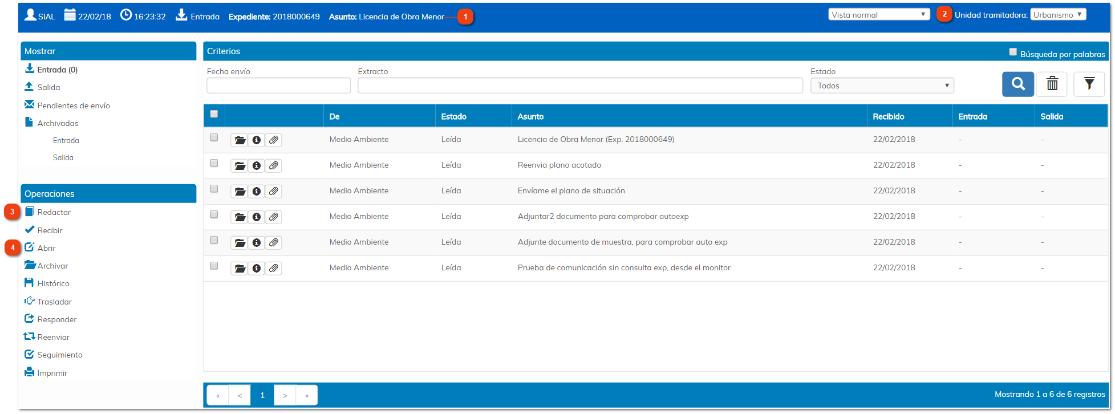The image size is (1115, 414).
Task: Click Imprimir operation
Action: click(x=46, y=373)
